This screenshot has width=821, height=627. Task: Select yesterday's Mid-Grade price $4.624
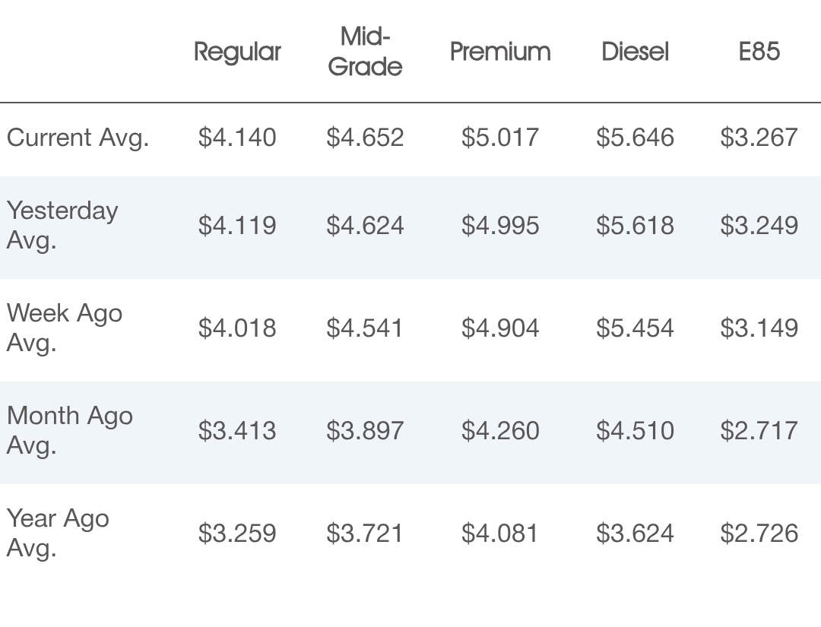click(365, 226)
